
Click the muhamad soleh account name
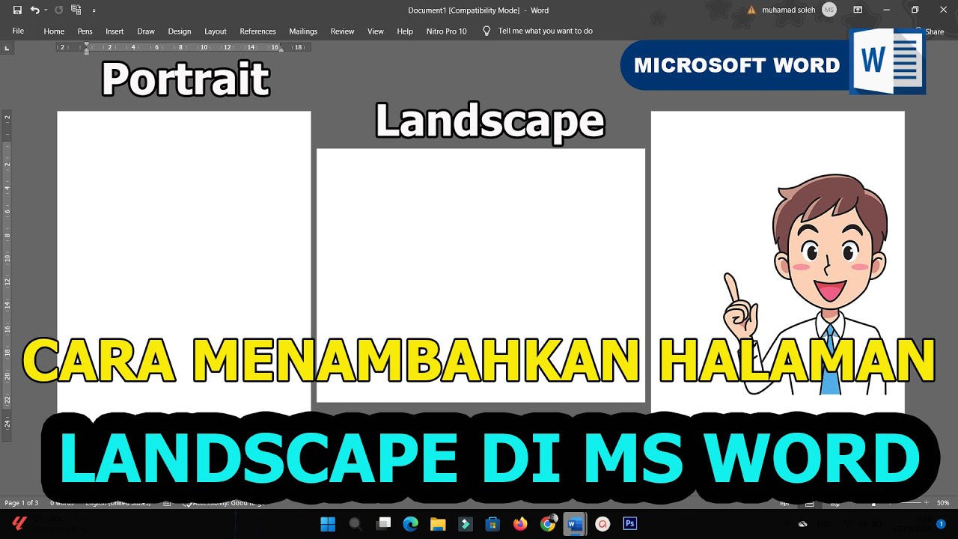[788, 10]
